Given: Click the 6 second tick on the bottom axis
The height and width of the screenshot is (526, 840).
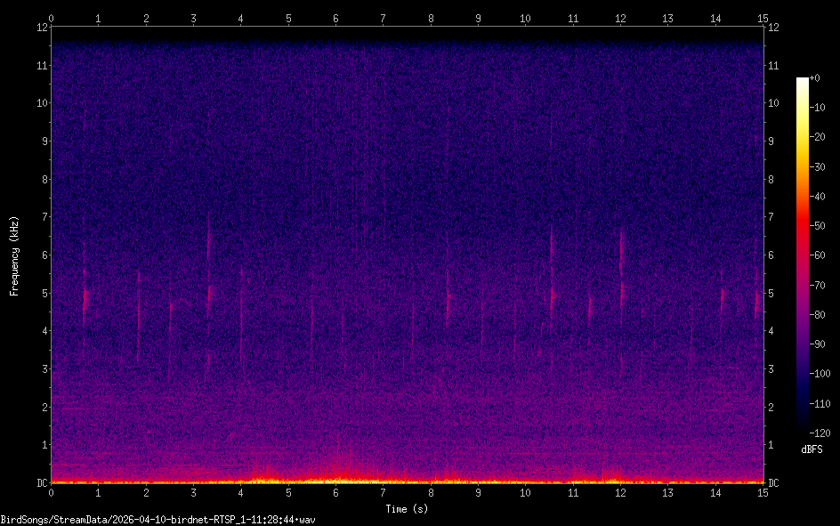Looking at the screenshot, I should tap(335, 492).
